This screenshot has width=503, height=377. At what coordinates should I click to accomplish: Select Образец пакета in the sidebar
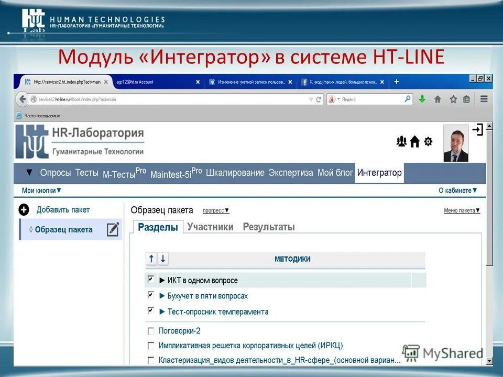(x=63, y=229)
